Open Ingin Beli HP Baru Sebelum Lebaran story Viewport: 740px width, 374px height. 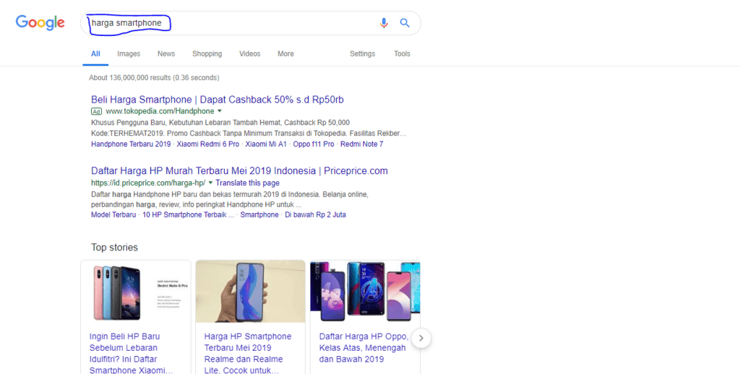tap(132, 353)
